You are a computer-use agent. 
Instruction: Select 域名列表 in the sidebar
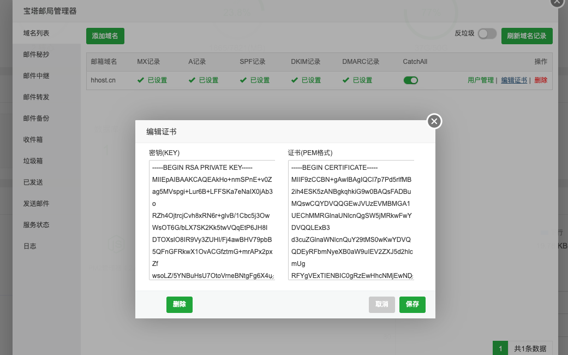click(x=46, y=33)
